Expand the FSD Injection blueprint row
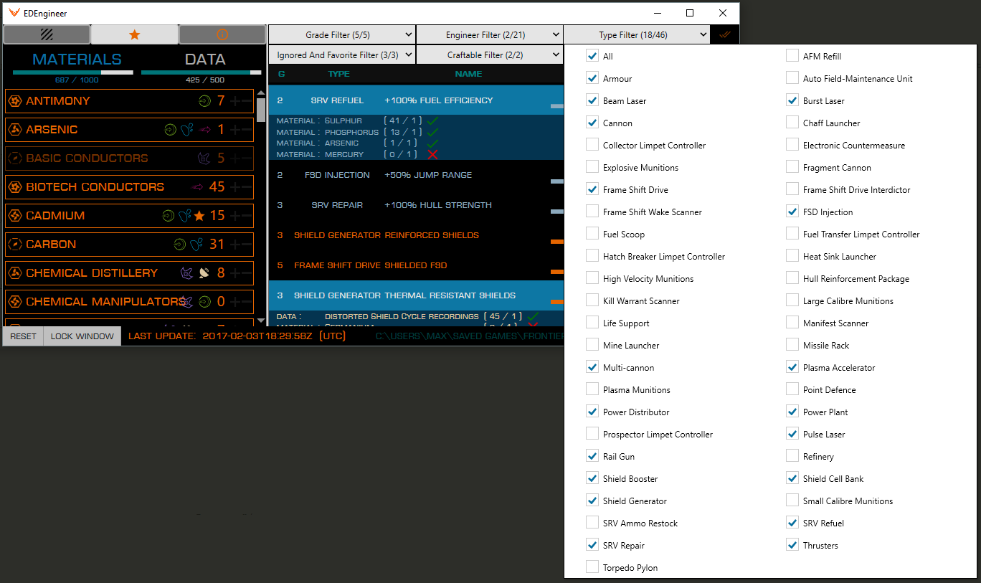 pos(416,175)
